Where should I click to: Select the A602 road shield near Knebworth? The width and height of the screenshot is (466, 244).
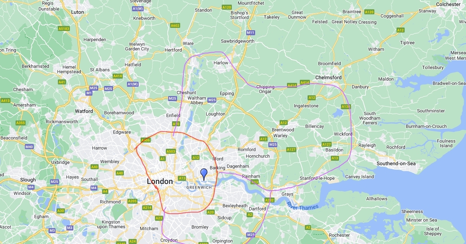tap(175, 26)
